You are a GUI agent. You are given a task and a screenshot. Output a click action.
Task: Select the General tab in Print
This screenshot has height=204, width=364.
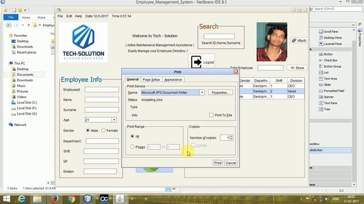click(x=133, y=79)
